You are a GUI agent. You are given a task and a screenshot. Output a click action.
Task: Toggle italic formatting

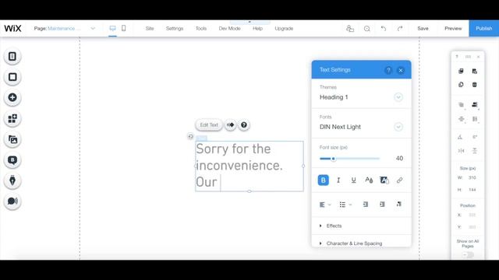(338, 180)
